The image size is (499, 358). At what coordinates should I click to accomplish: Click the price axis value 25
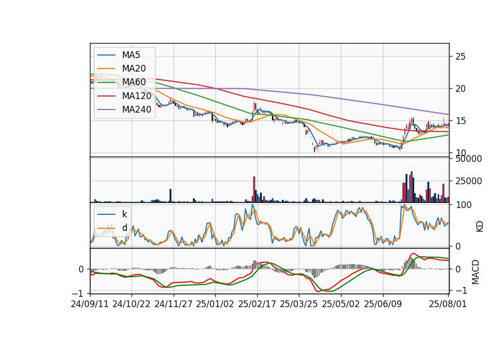tap(461, 57)
